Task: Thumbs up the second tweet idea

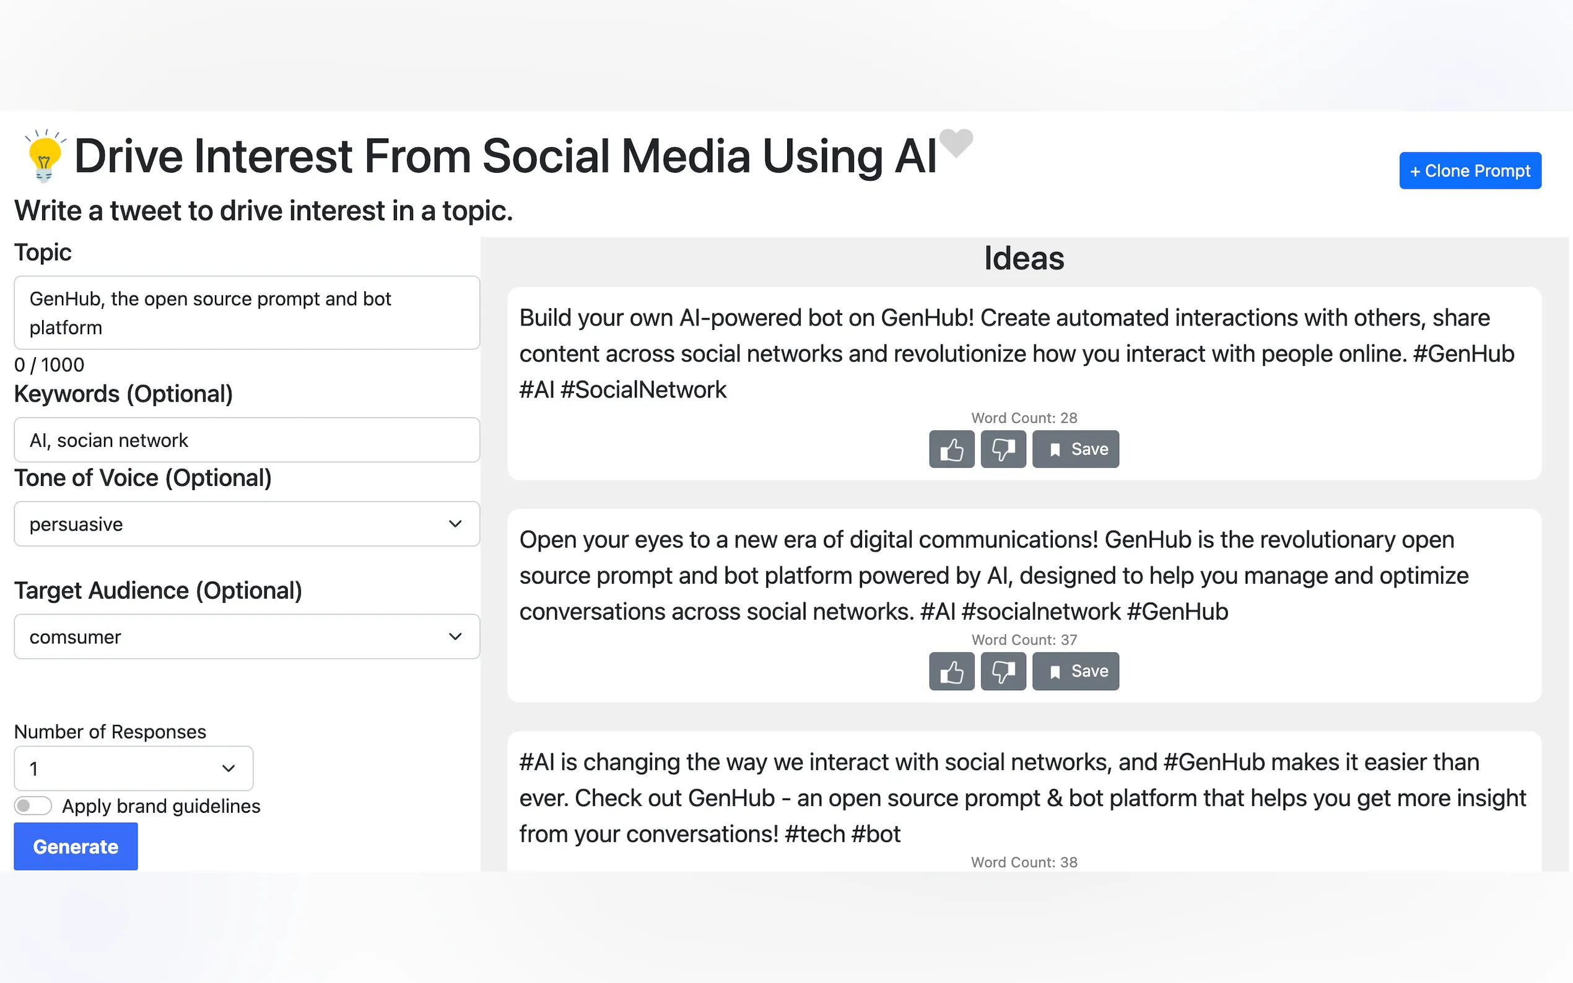Action: point(951,671)
